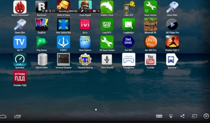
Task: Click the magnifier in recording toolbar
Action: (x=50, y=11)
